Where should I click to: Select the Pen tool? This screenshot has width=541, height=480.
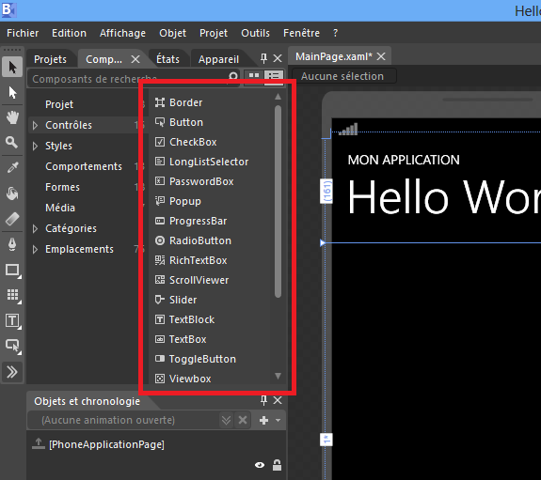coord(12,244)
